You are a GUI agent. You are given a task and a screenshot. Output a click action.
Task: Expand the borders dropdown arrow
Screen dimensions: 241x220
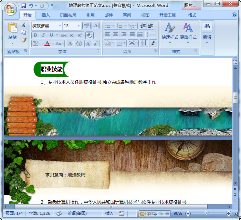coord(125,43)
